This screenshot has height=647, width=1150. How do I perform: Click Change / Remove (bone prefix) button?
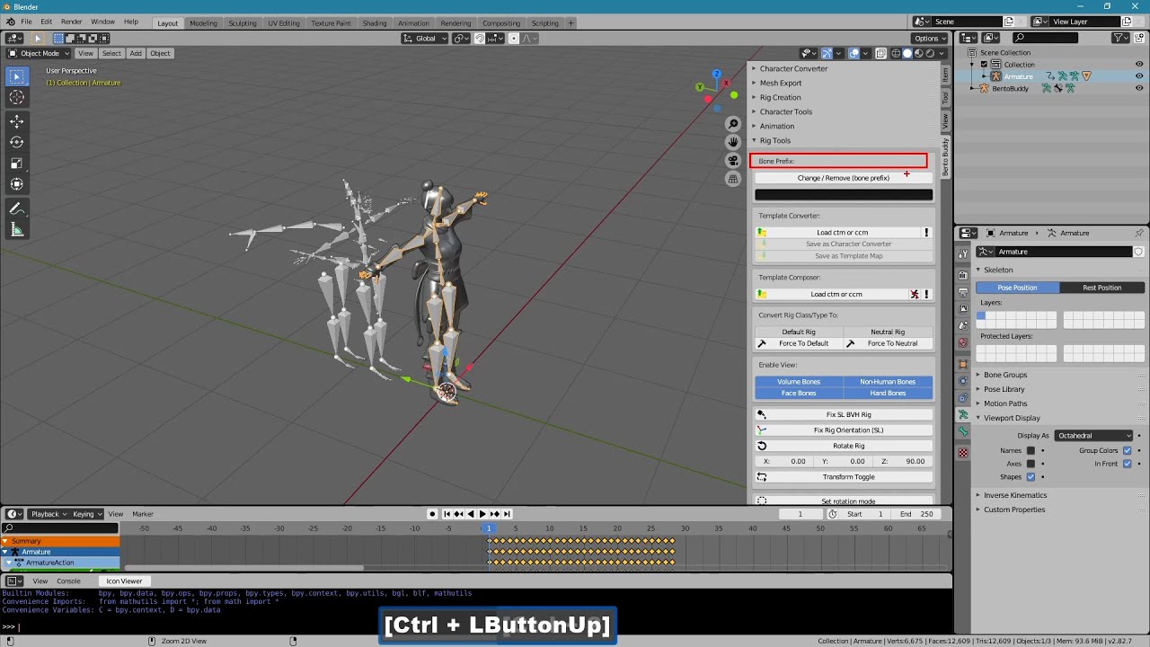coord(844,178)
